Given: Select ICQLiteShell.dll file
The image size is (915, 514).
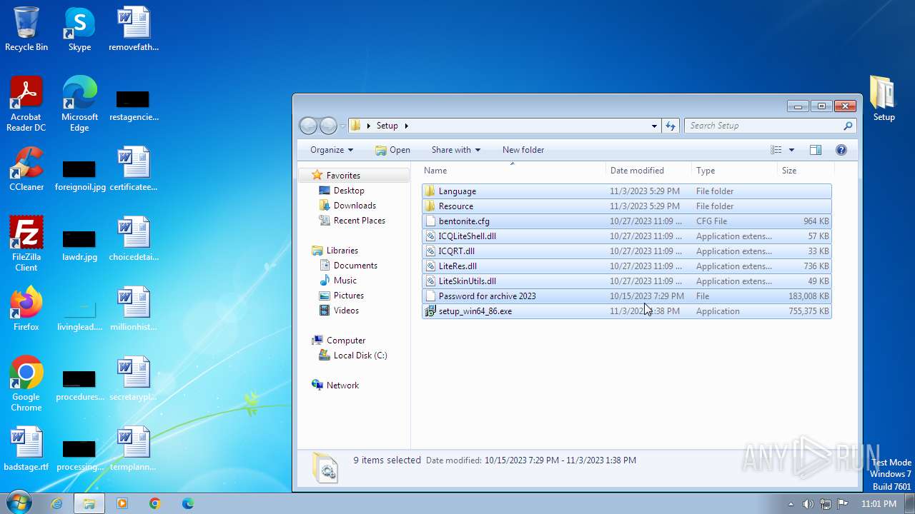Looking at the screenshot, I should (x=627, y=236).
